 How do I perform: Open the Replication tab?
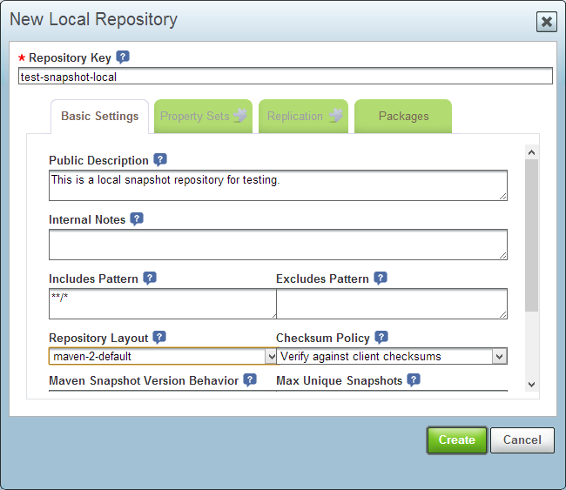[303, 117]
